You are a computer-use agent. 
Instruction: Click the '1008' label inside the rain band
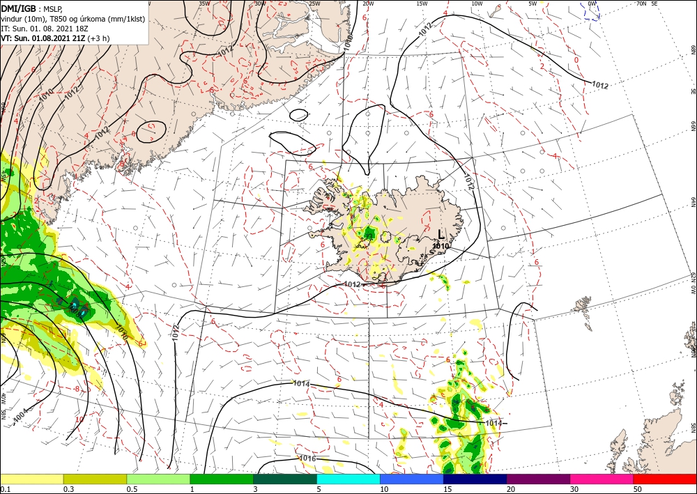pyautogui.click(x=75, y=309)
